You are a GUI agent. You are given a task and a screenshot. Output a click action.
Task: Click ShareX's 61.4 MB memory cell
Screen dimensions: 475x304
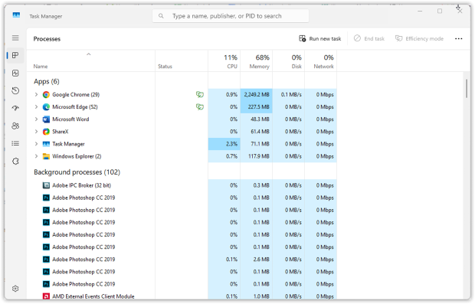point(257,132)
